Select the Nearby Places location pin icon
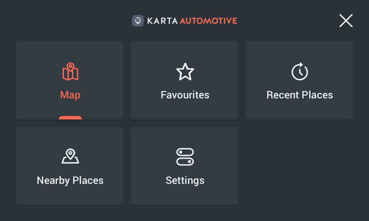Image resolution: width=369 pixels, height=221 pixels. pyautogui.click(x=70, y=157)
